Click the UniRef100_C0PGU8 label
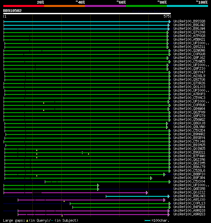This screenshot has width=211, height=223. (x=189, y=54)
